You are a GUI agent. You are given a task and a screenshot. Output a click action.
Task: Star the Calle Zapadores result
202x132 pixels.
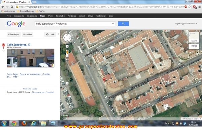[x=3, y=51]
